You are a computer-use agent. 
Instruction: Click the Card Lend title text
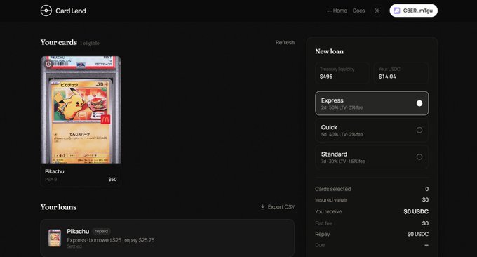pyautogui.click(x=71, y=11)
